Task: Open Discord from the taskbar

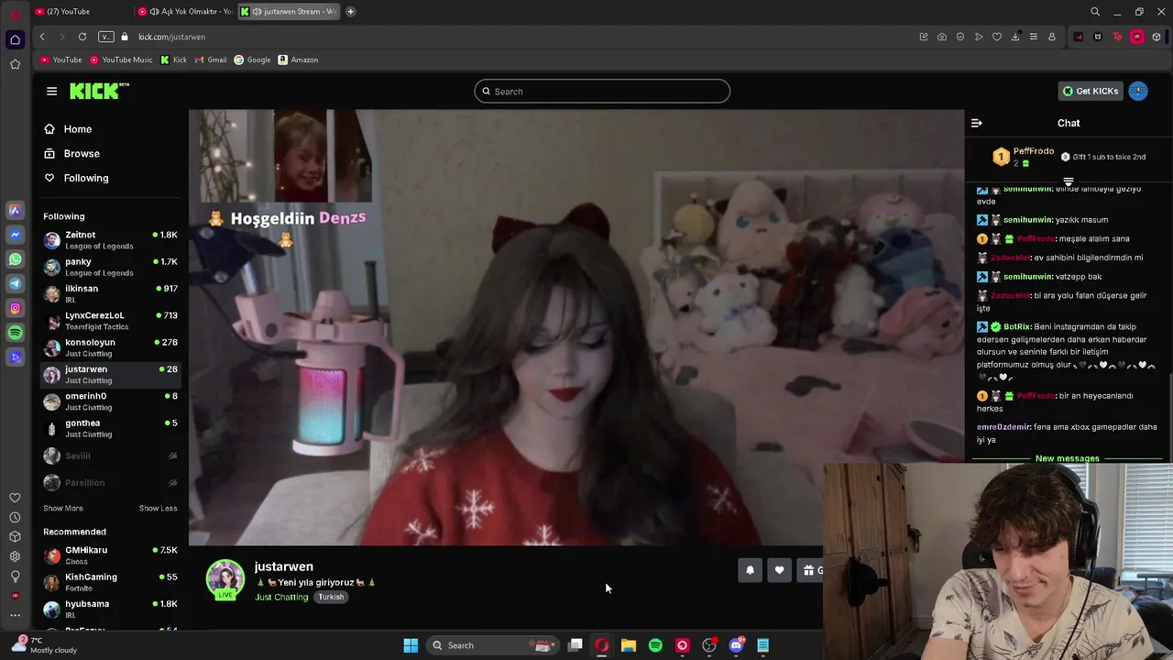Action: coord(736,645)
